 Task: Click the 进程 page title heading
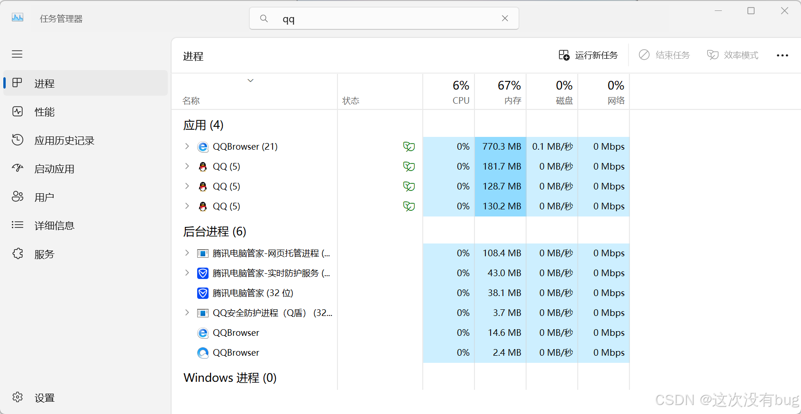(193, 56)
